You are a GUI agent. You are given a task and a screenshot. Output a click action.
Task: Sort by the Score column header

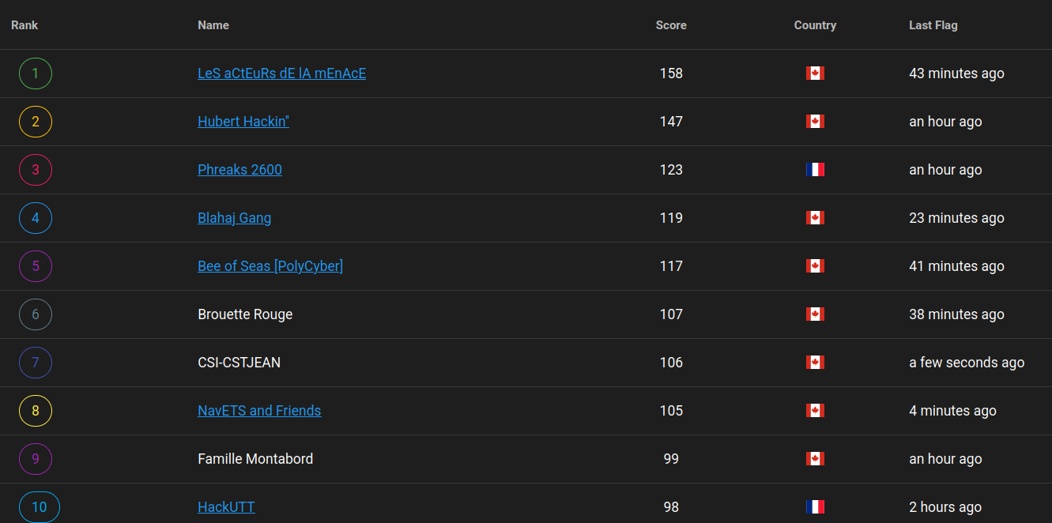(671, 25)
